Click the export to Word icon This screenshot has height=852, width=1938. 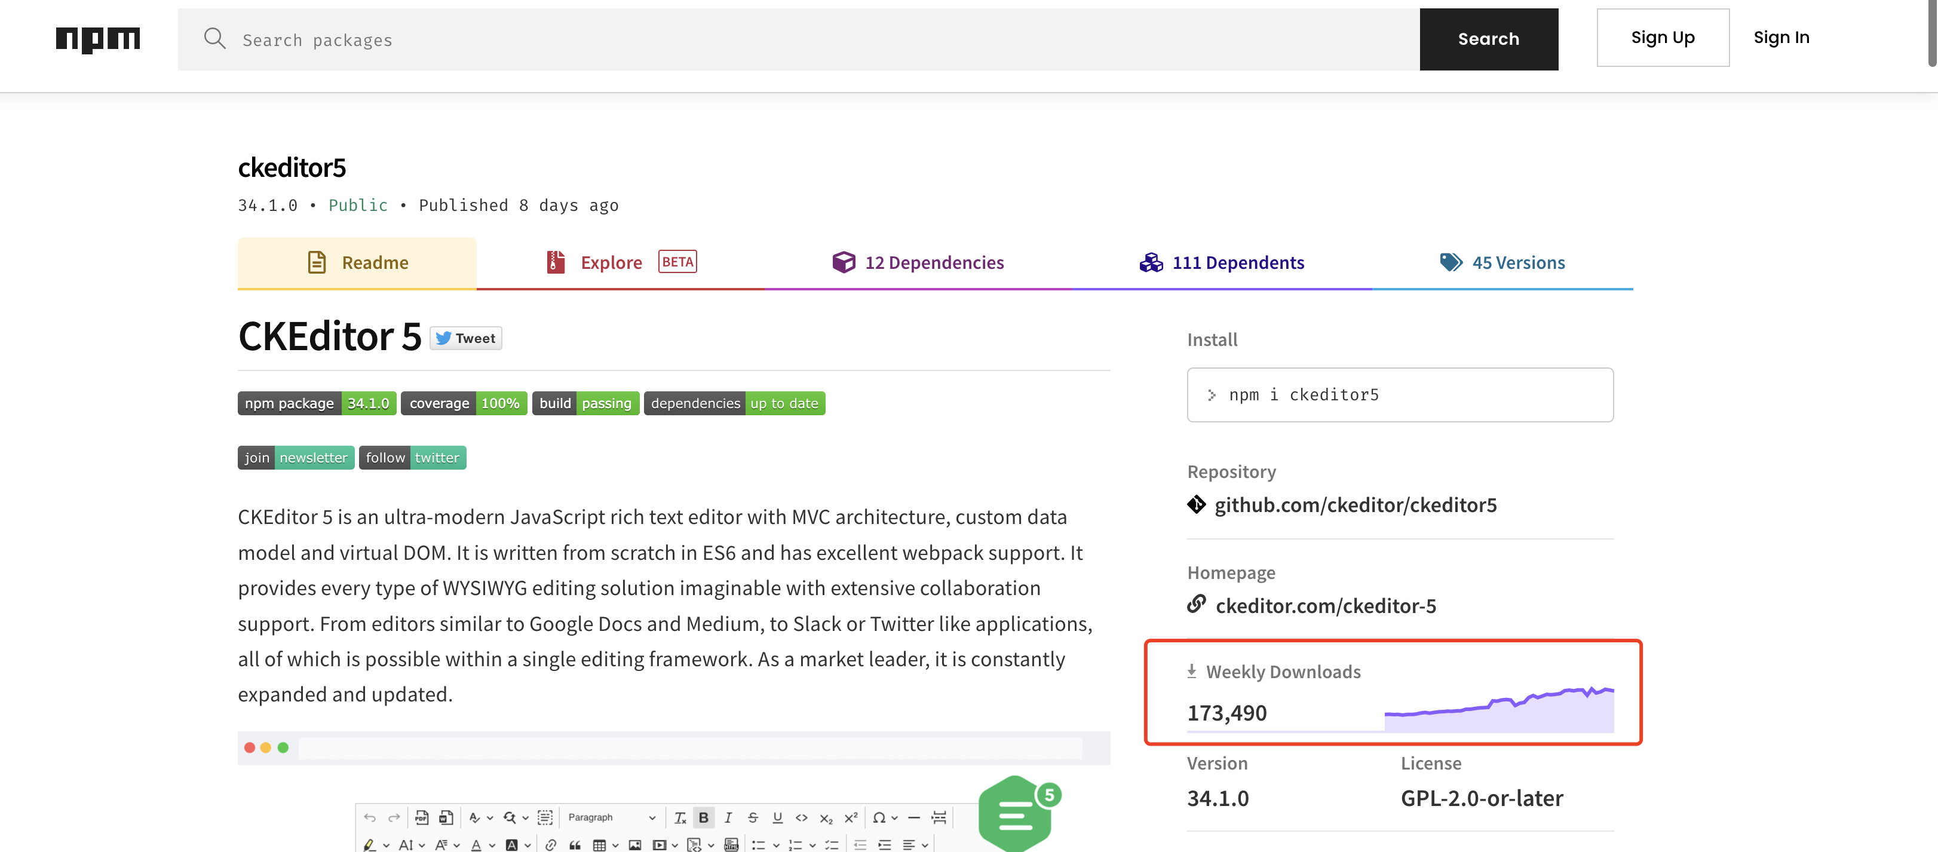point(446,817)
